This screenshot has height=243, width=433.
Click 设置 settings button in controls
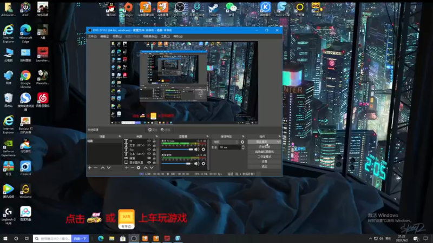pyautogui.click(x=264, y=161)
